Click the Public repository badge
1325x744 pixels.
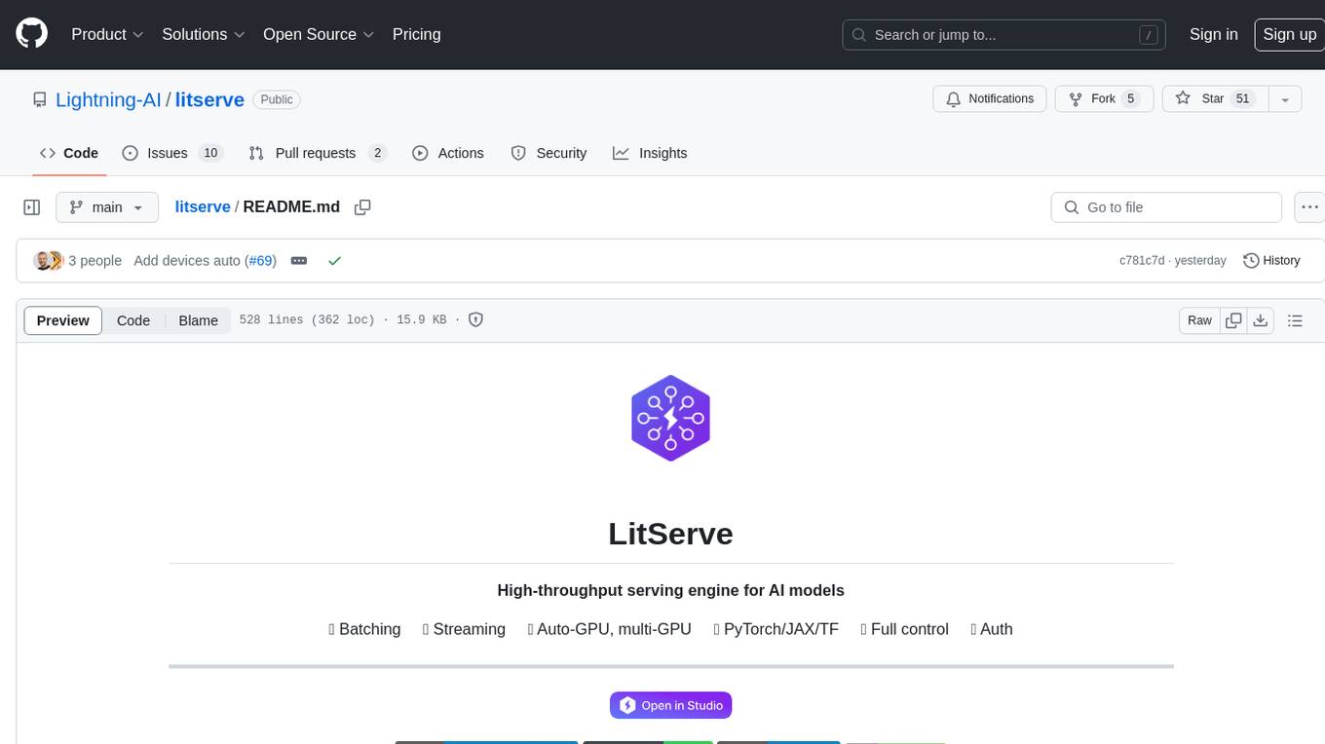[277, 99]
